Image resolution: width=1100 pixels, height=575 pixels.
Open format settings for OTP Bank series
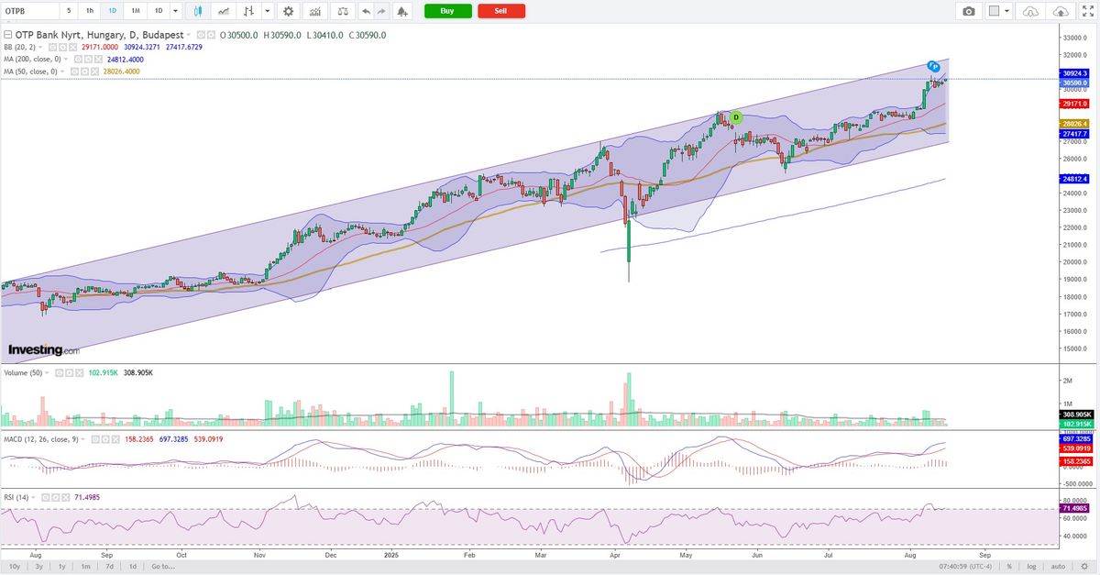coord(211,35)
